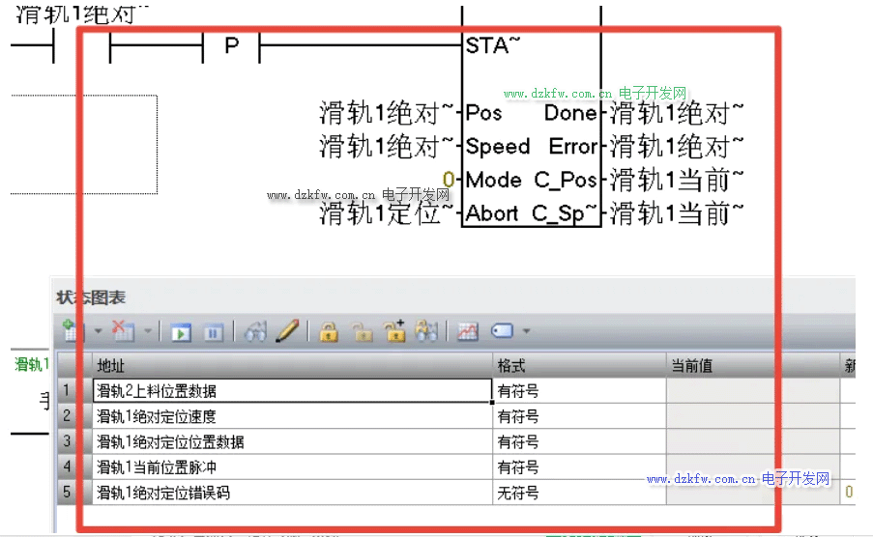The width and height of the screenshot is (873, 537).
Task: Select row 2 address 滑轨1绝对定位速度
Action: click(x=290, y=416)
